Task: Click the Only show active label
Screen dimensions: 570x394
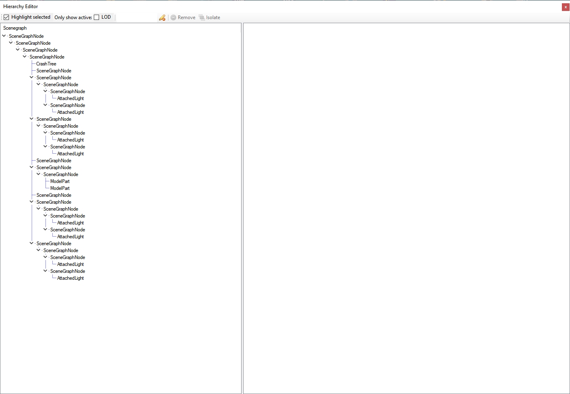Action: (73, 17)
